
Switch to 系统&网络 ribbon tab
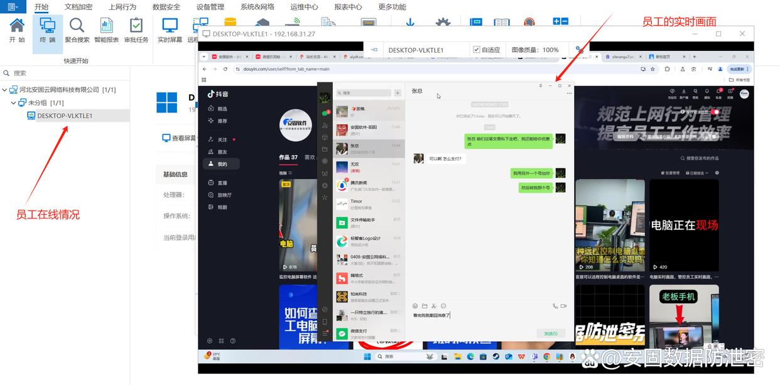257,7
